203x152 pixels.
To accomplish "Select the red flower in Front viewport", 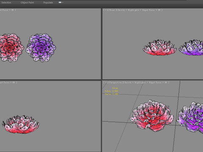I will click(159, 47).
